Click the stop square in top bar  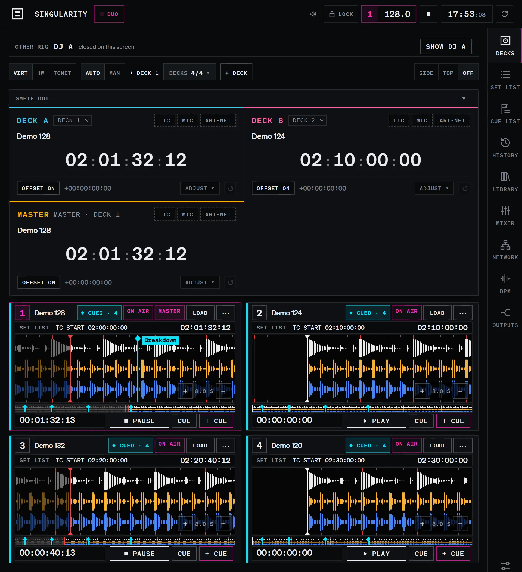pos(428,14)
